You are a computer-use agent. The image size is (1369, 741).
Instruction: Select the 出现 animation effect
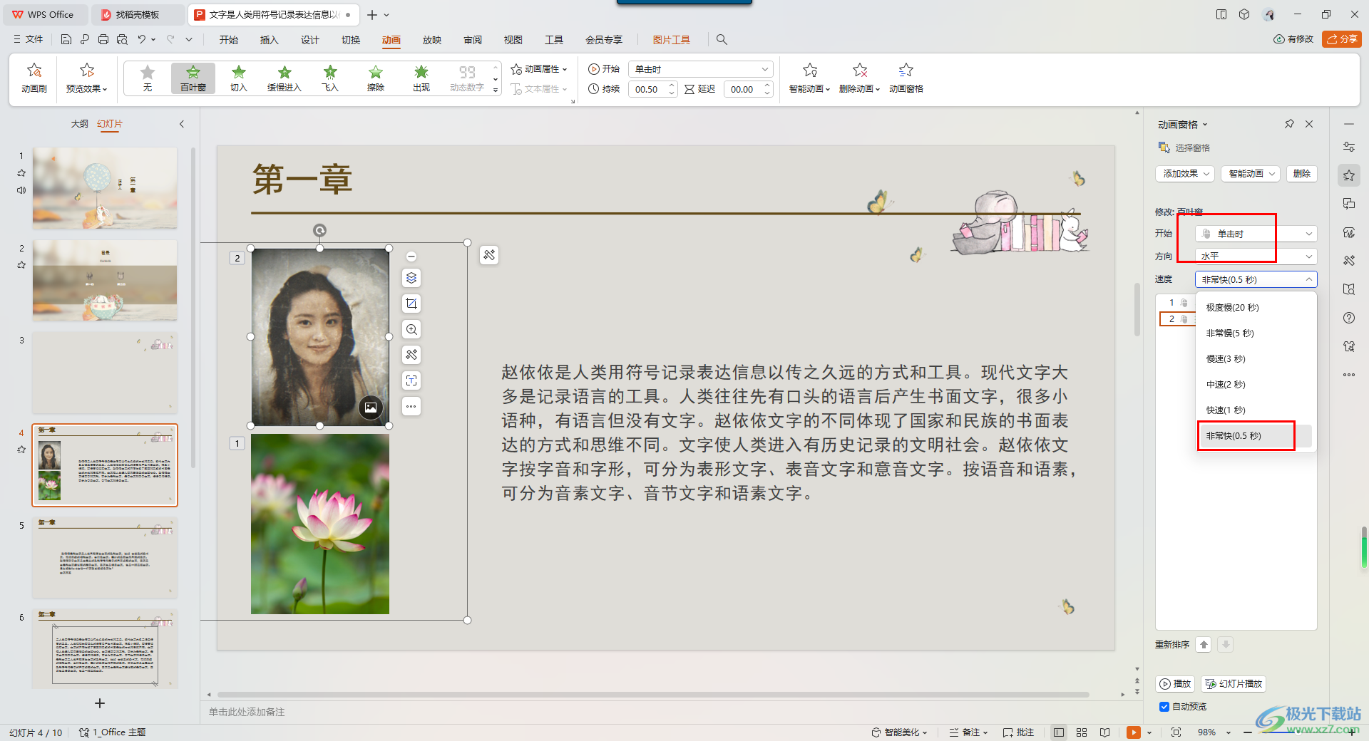coord(421,78)
